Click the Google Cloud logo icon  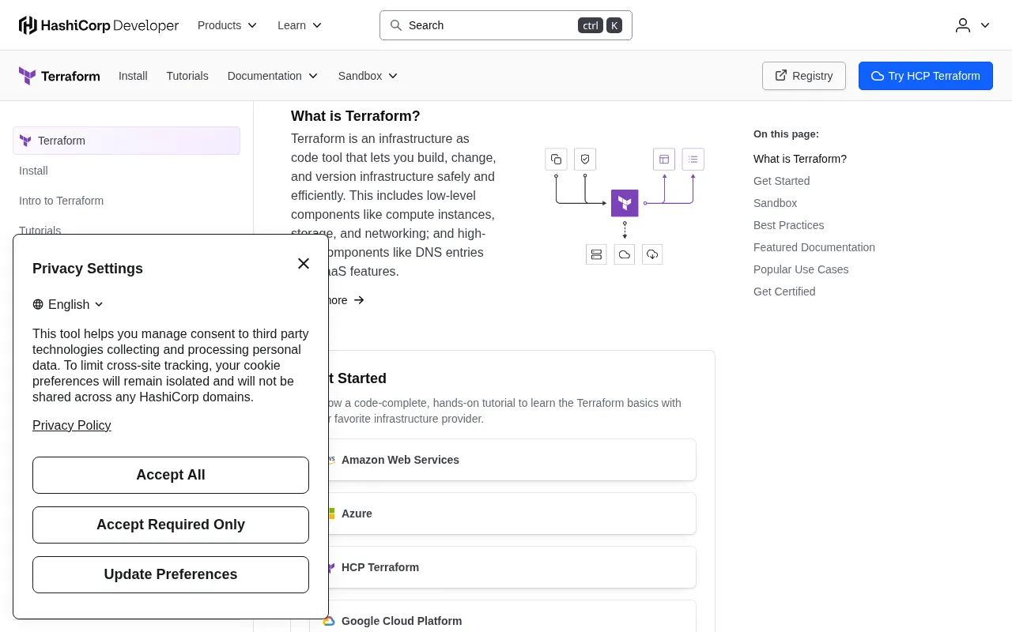point(330,621)
